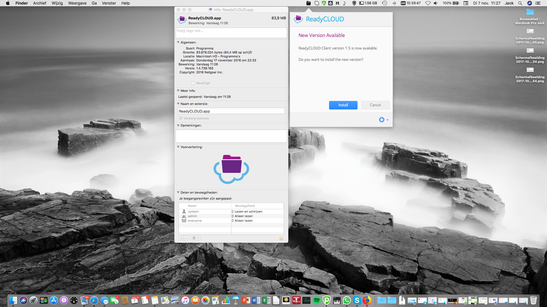
Task: Click Siri icon in menu bar
Action: 529,3
